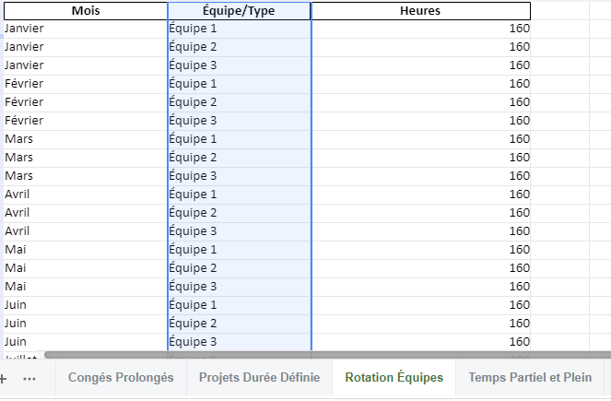The height and width of the screenshot is (401, 611).
Task: Add a new sheet with the plus icon
Action: [x=3, y=378]
